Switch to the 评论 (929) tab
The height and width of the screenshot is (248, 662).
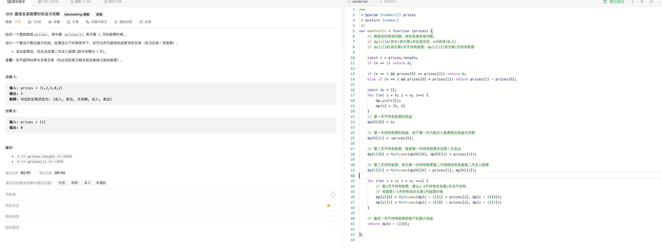pos(48,2)
